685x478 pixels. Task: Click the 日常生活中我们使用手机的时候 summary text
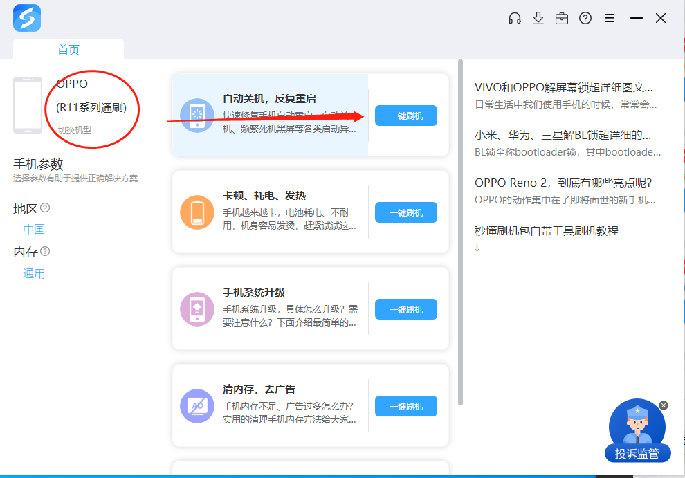(x=566, y=105)
